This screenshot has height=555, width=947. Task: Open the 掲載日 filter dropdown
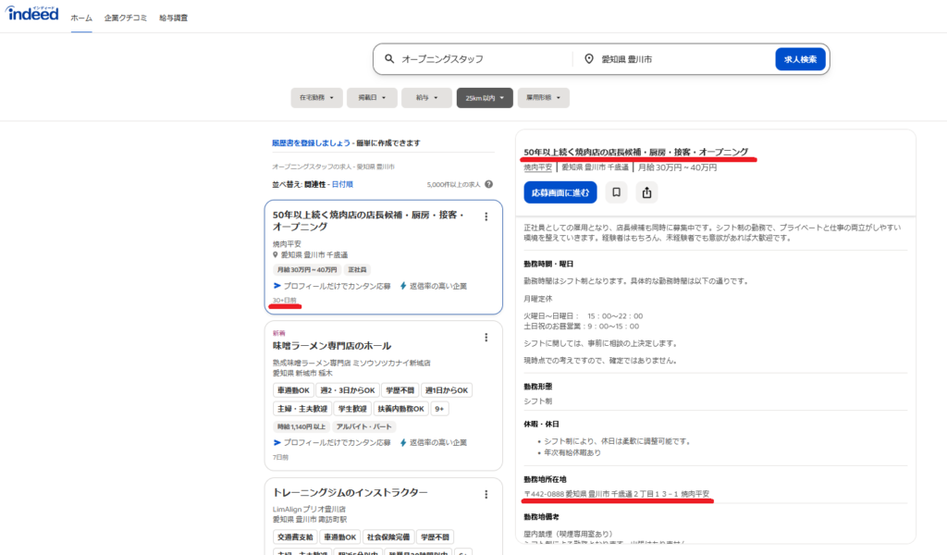372,97
